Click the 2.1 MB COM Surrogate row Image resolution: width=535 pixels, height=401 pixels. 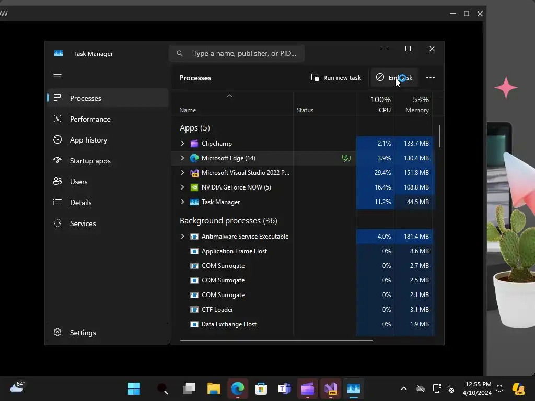[303, 295]
